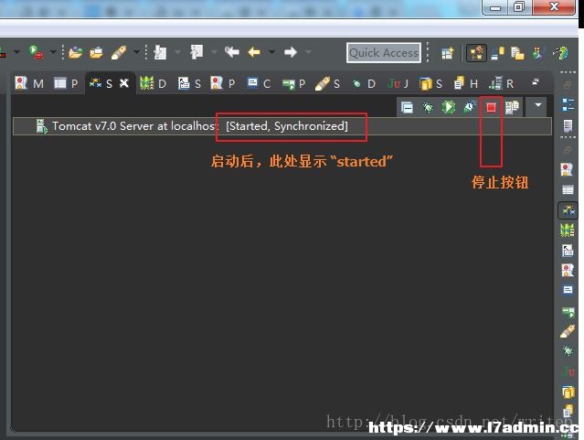Open the Search flashlight icon in right sidebar

pyautogui.click(x=568, y=331)
